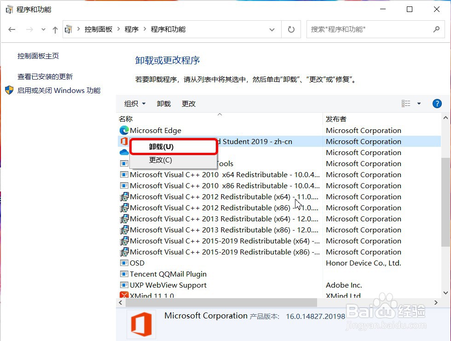Screen dimensions: 451x341
Task: Click 程序和功能 in the breadcrumb
Action: [x=168, y=29]
